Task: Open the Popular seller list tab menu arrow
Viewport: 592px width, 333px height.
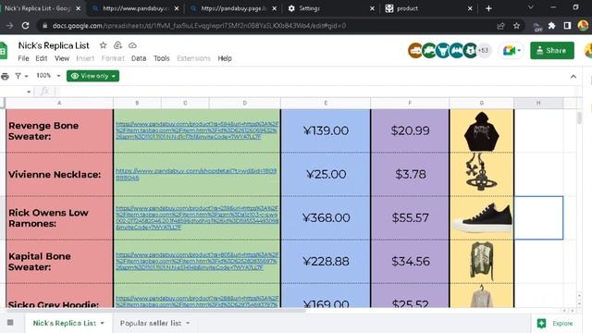Action: [x=188, y=323]
